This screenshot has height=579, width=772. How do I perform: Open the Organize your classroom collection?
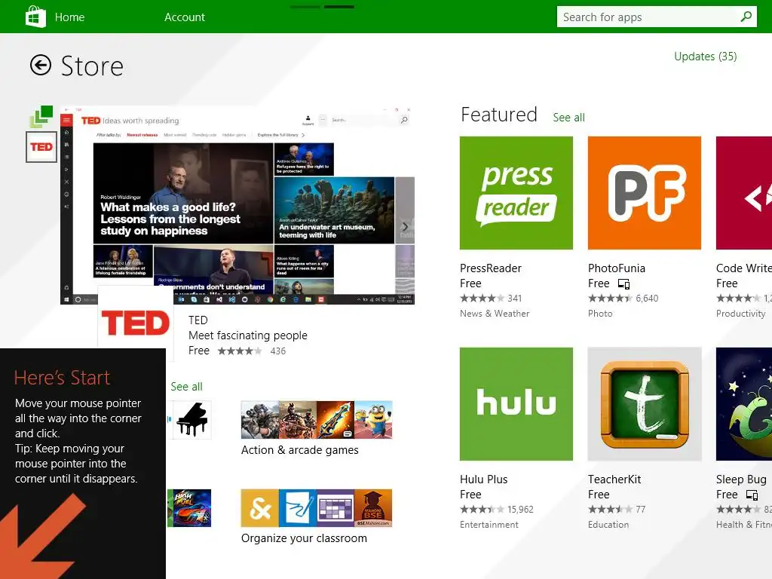[317, 516]
